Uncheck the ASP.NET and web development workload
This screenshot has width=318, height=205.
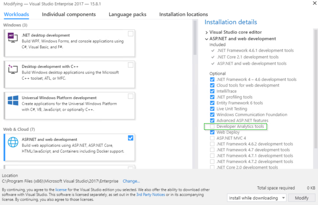click(131, 138)
